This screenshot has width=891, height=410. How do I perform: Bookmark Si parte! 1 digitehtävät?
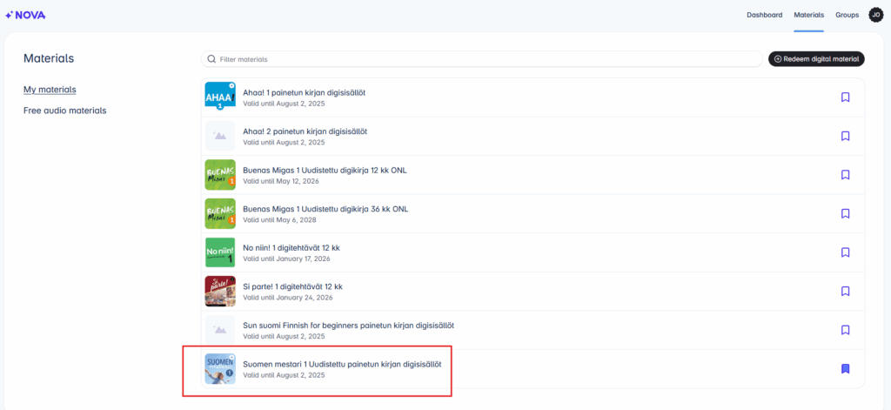845,291
